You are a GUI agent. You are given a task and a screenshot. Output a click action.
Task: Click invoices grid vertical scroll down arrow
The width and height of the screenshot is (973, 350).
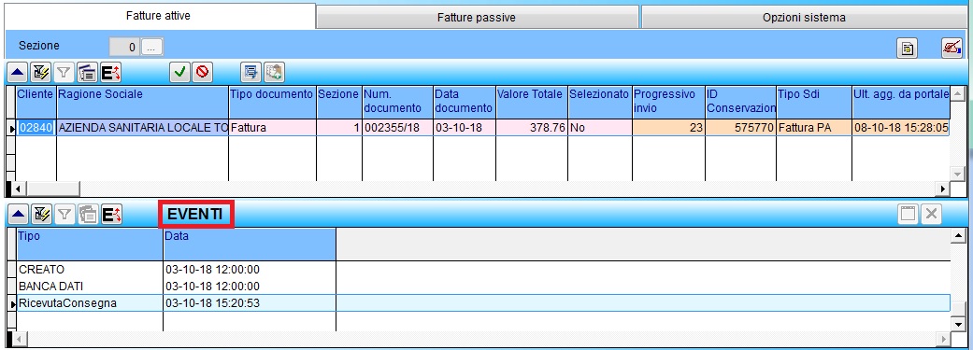(x=957, y=175)
